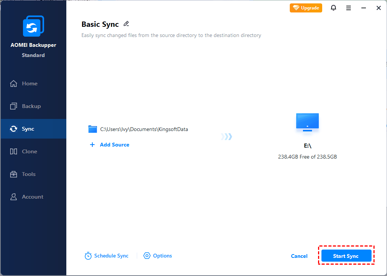This screenshot has width=387, height=276.
Task: Edit task name with pencil icon
Action: coord(126,24)
